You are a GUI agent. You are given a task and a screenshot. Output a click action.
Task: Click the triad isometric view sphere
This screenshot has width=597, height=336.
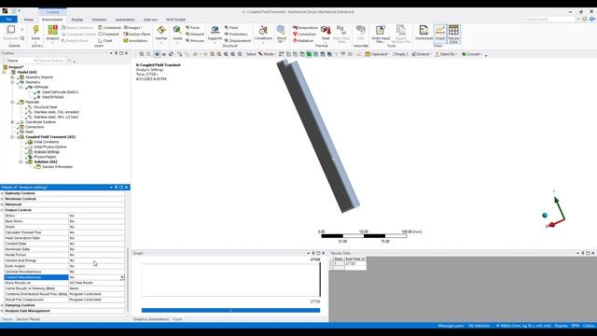(545, 216)
